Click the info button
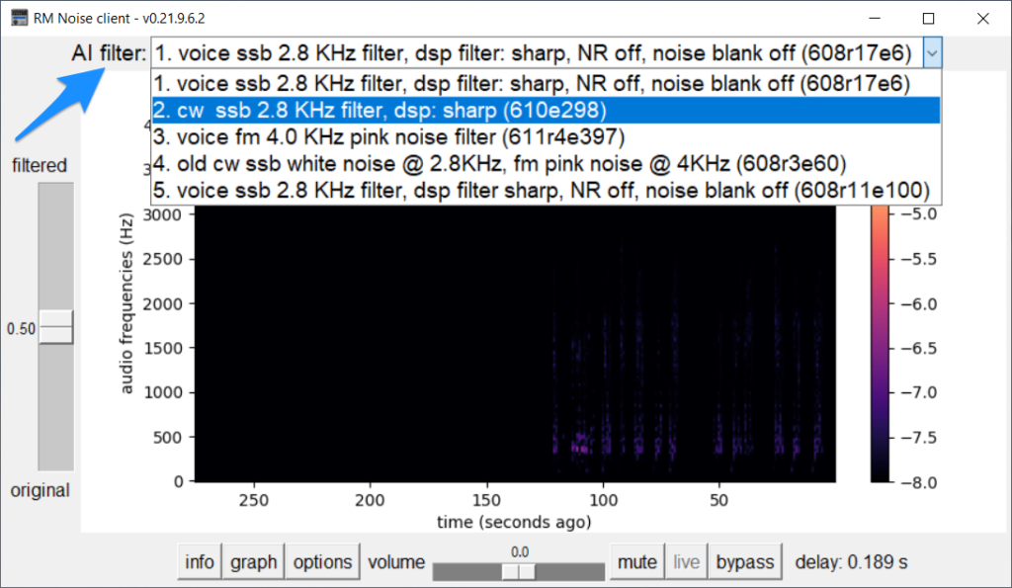Viewport: 1012px width, 588px height. (x=199, y=560)
